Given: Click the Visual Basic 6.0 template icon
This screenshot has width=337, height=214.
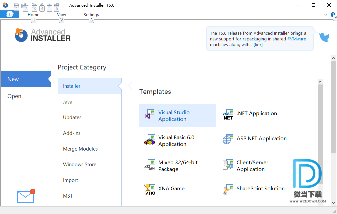Looking at the screenshot, I should tap(150, 139).
